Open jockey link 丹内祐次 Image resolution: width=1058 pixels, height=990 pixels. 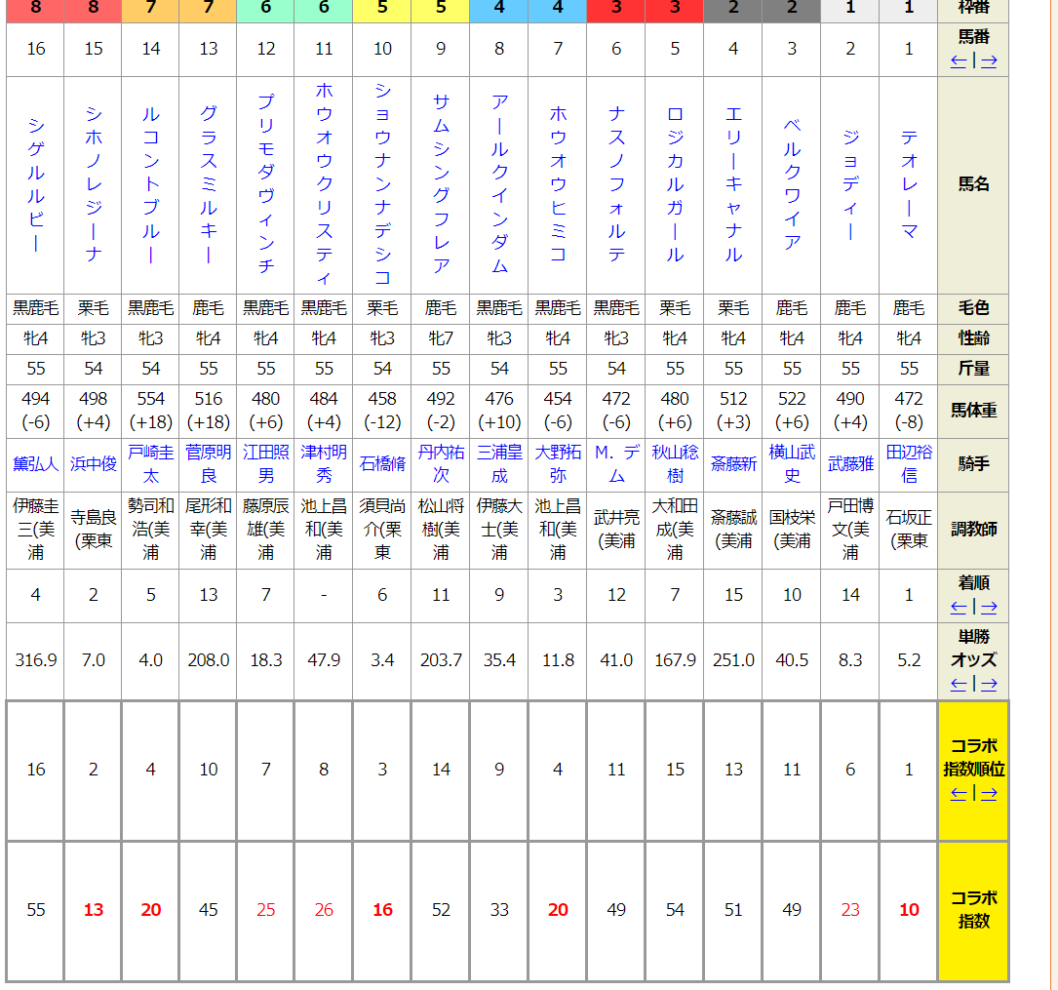coord(441,464)
